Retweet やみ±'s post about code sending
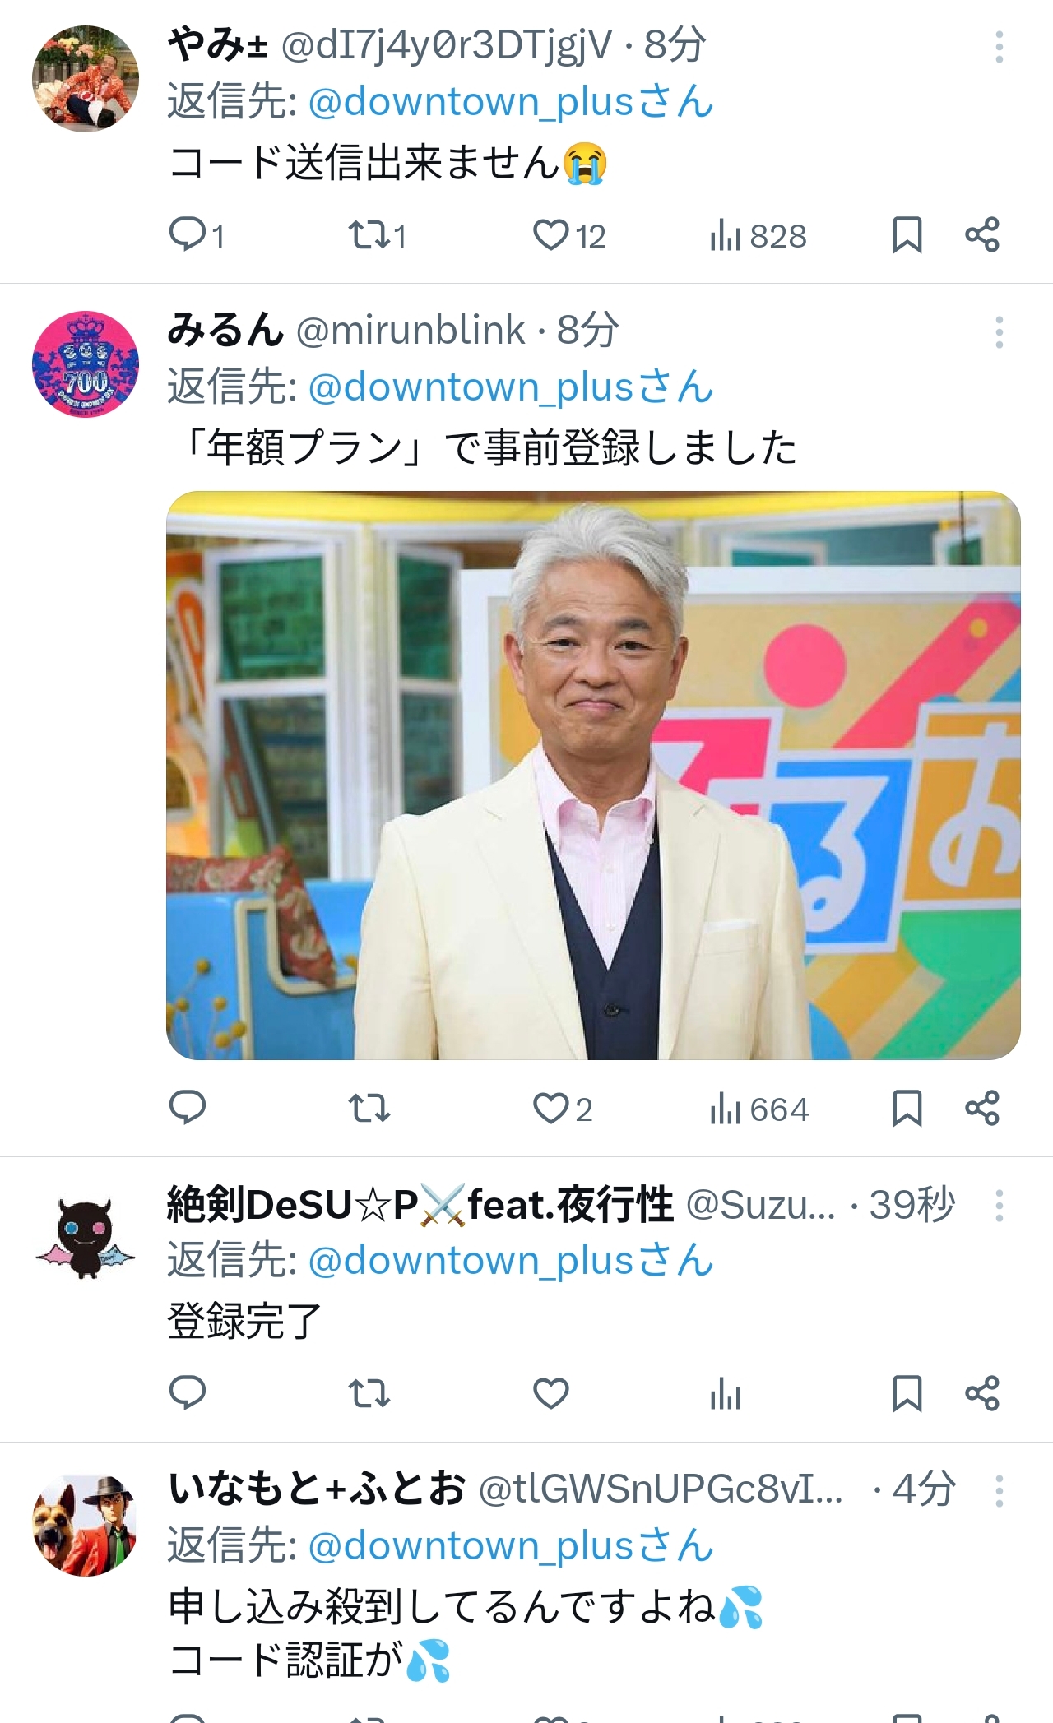This screenshot has width=1053, height=1723. (377, 235)
